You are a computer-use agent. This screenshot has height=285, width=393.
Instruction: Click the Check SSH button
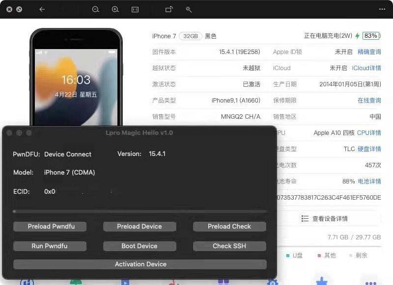[229, 246]
